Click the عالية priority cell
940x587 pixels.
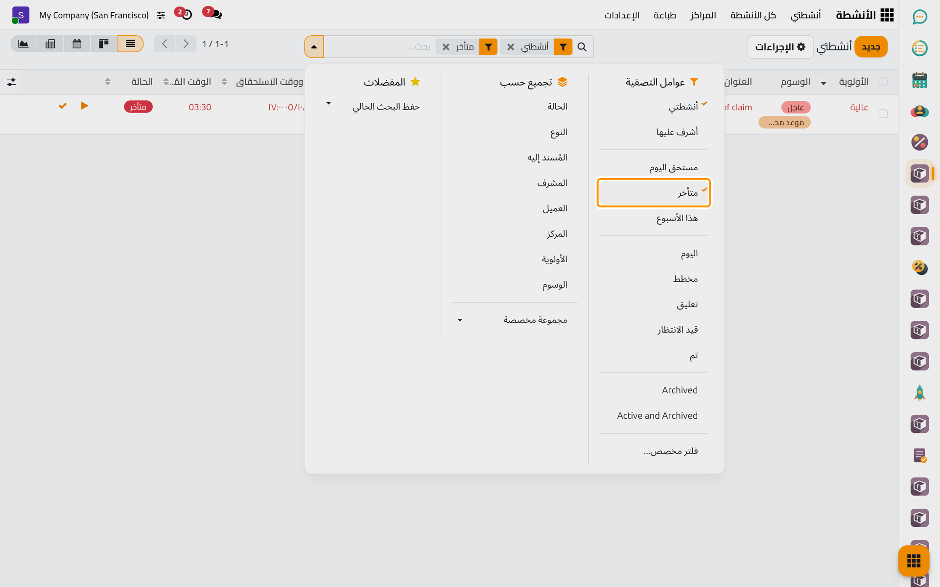click(x=859, y=107)
